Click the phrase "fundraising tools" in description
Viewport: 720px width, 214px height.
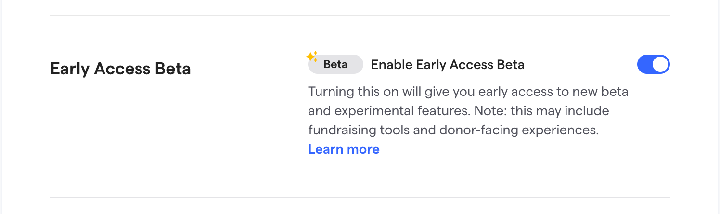[355, 130]
